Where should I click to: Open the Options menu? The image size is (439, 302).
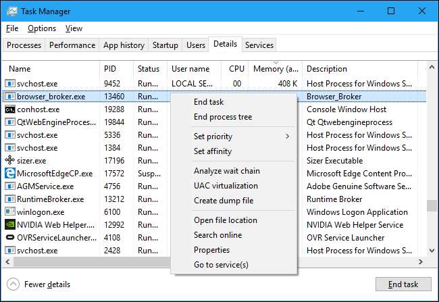tap(42, 28)
